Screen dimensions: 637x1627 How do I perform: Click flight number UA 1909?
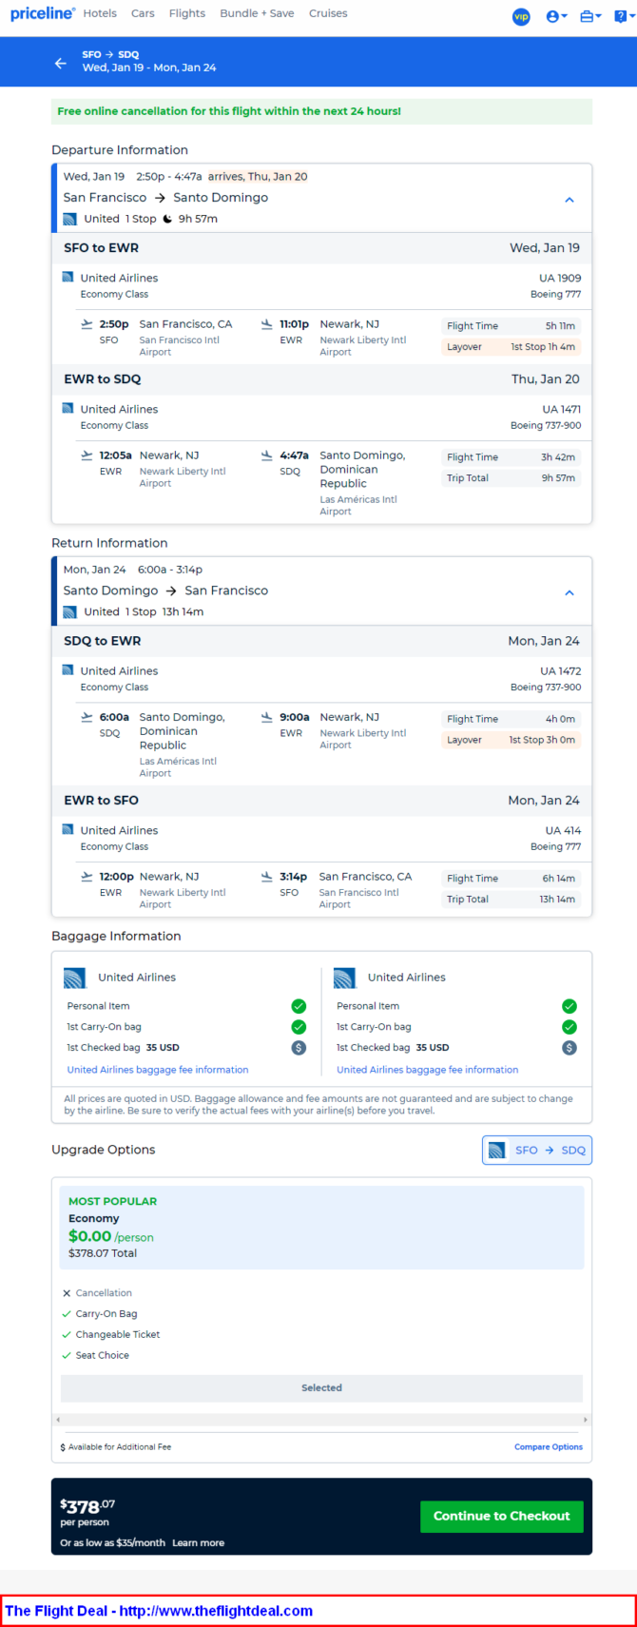pyautogui.click(x=560, y=278)
